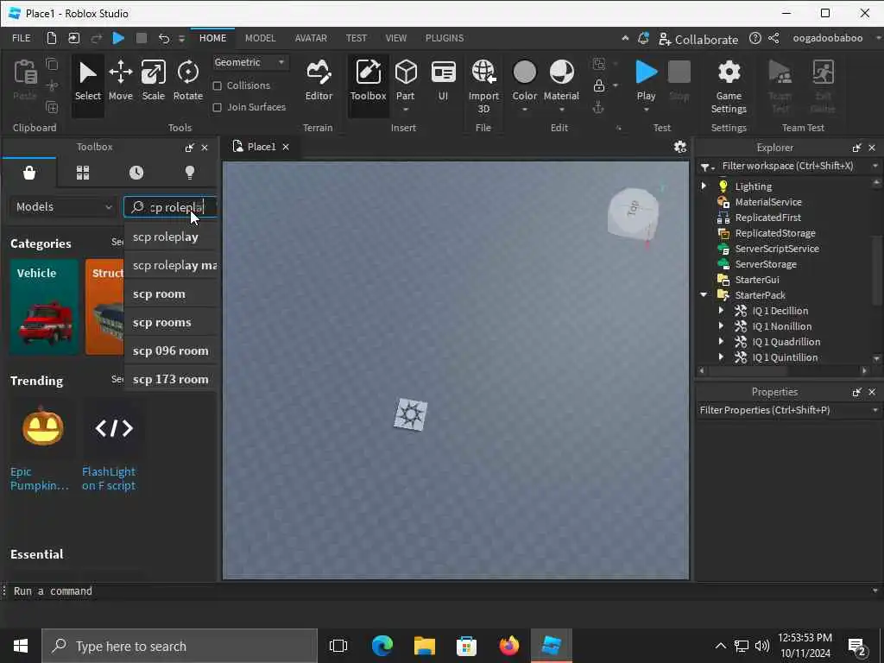This screenshot has width=884, height=663.
Task: Switch to the TEST tab
Action: 356,38
